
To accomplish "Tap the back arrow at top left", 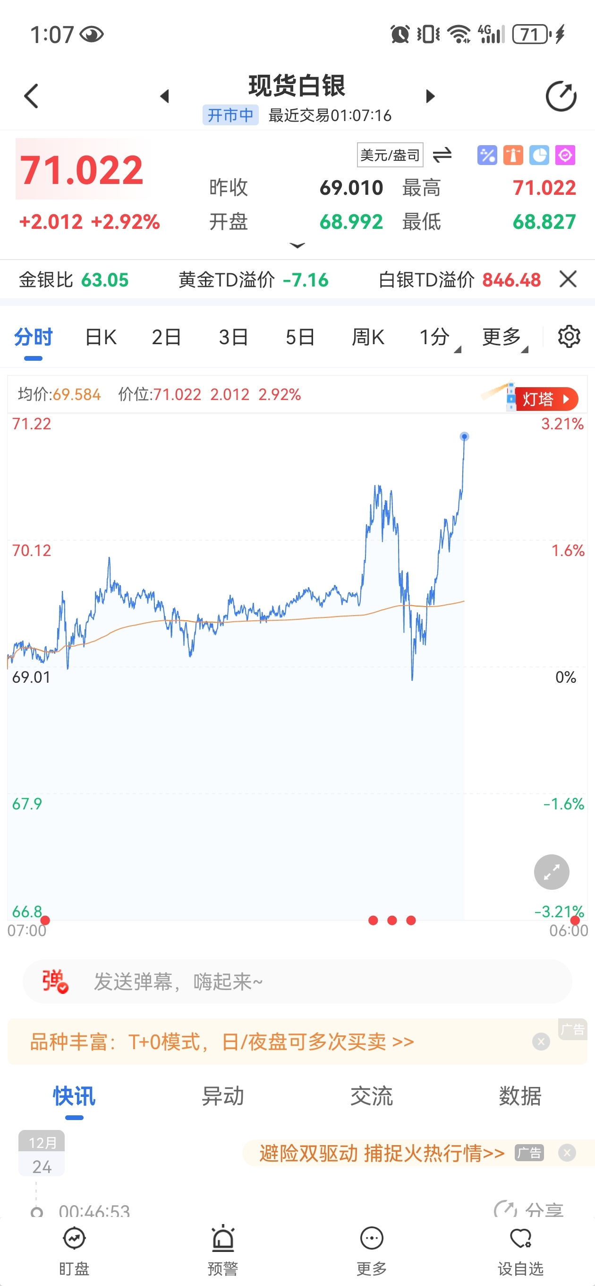I will point(32,96).
